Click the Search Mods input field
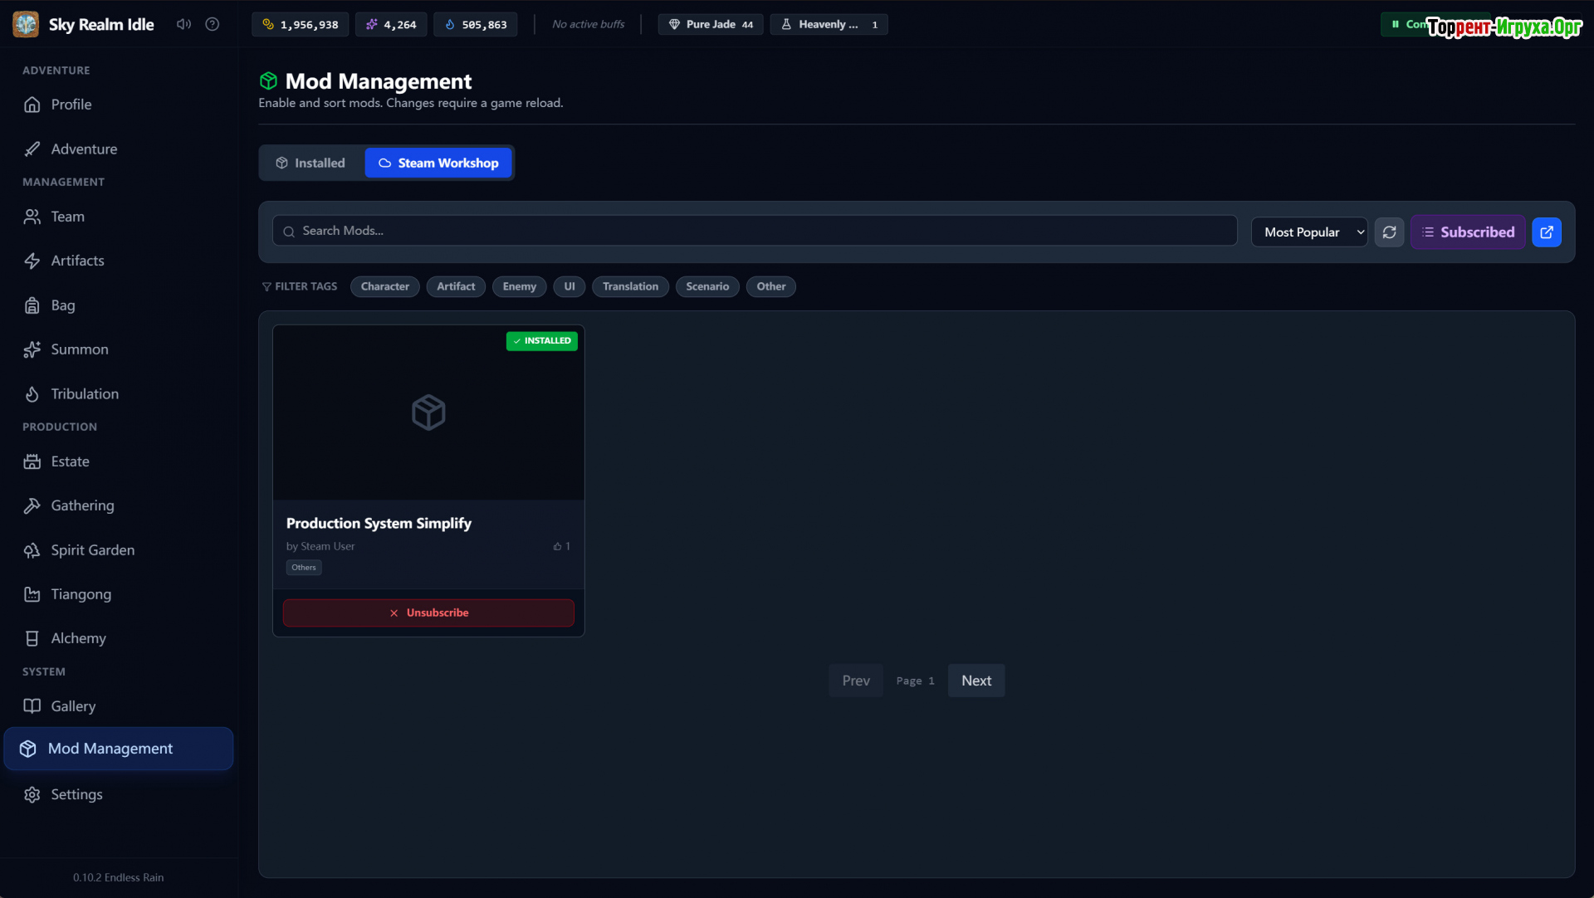1594x898 pixels. coord(754,231)
